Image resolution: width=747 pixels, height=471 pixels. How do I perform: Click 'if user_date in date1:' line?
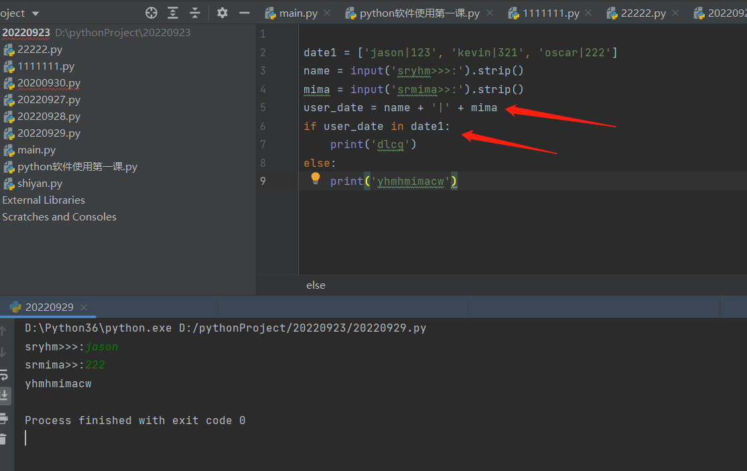(x=377, y=126)
